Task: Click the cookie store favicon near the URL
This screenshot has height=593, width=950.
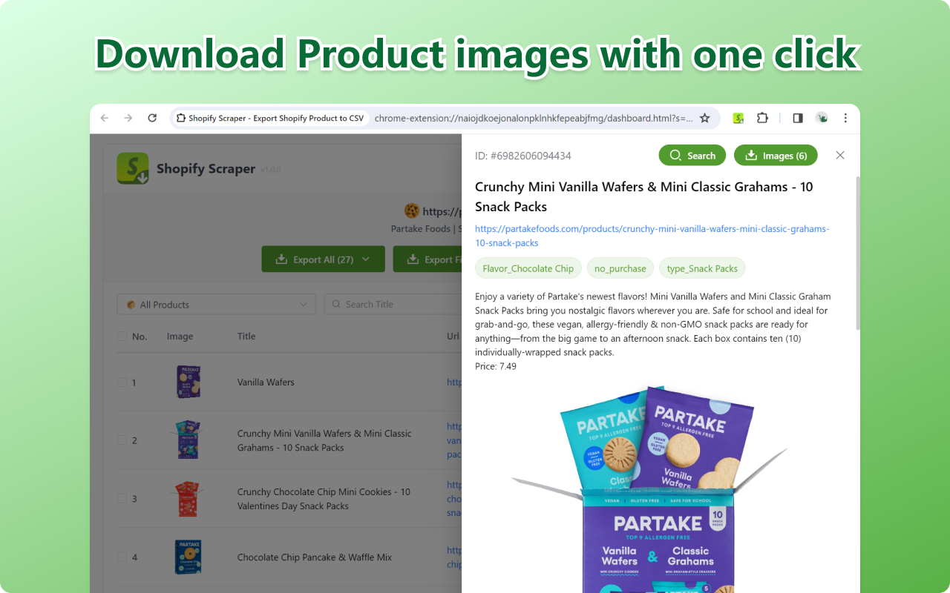Action: (412, 211)
